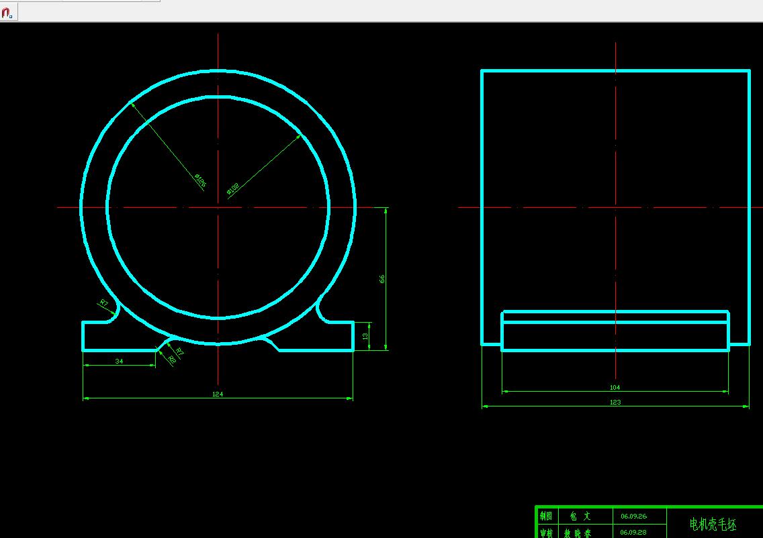Click the title text 电机壳毛坯

(713, 525)
